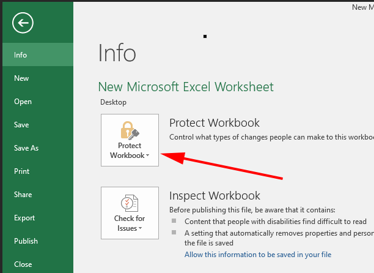374x273 pixels.
Task: Click the Inspect Workbook section heading
Action: tap(215, 196)
